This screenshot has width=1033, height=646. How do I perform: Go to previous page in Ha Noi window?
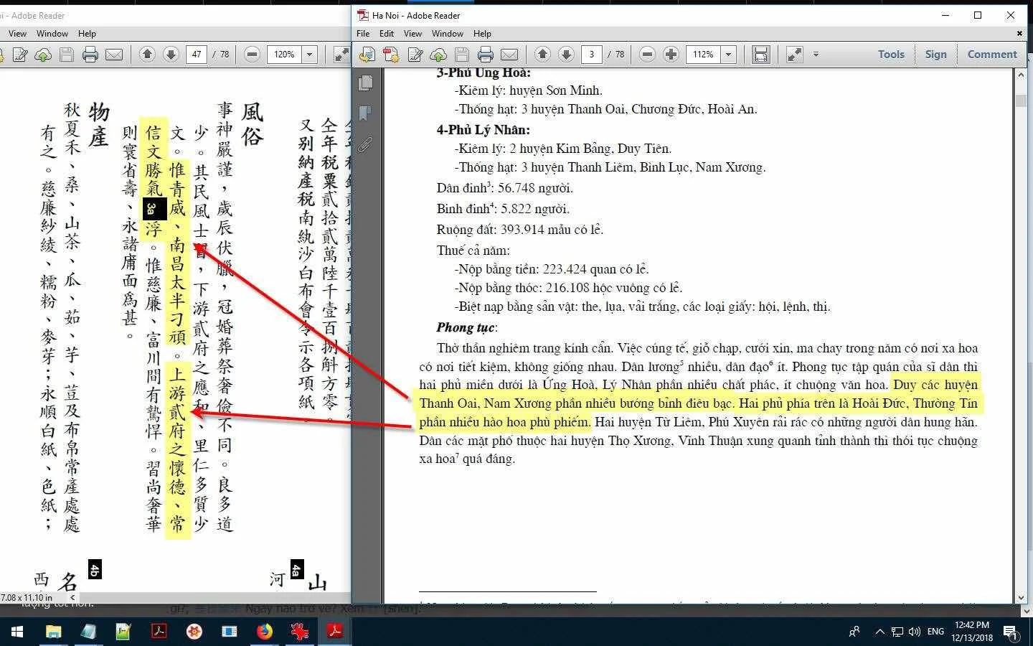[543, 55]
